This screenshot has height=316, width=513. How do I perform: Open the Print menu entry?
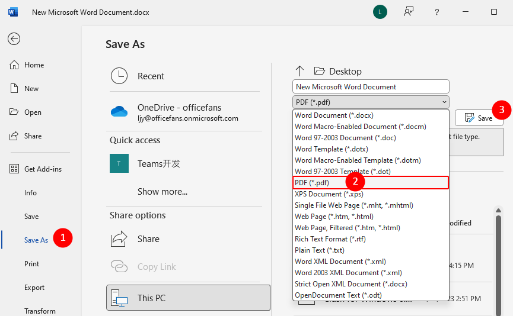pos(32,264)
